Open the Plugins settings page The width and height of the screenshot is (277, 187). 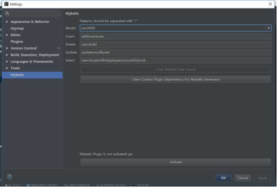coord(17,41)
